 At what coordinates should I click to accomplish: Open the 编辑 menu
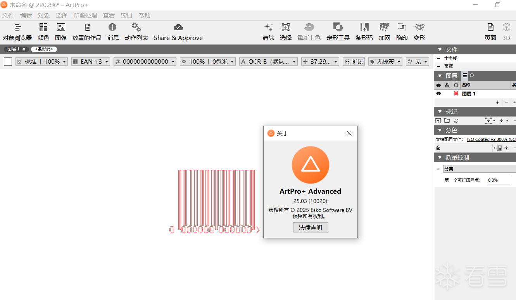[x=26, y=16]
